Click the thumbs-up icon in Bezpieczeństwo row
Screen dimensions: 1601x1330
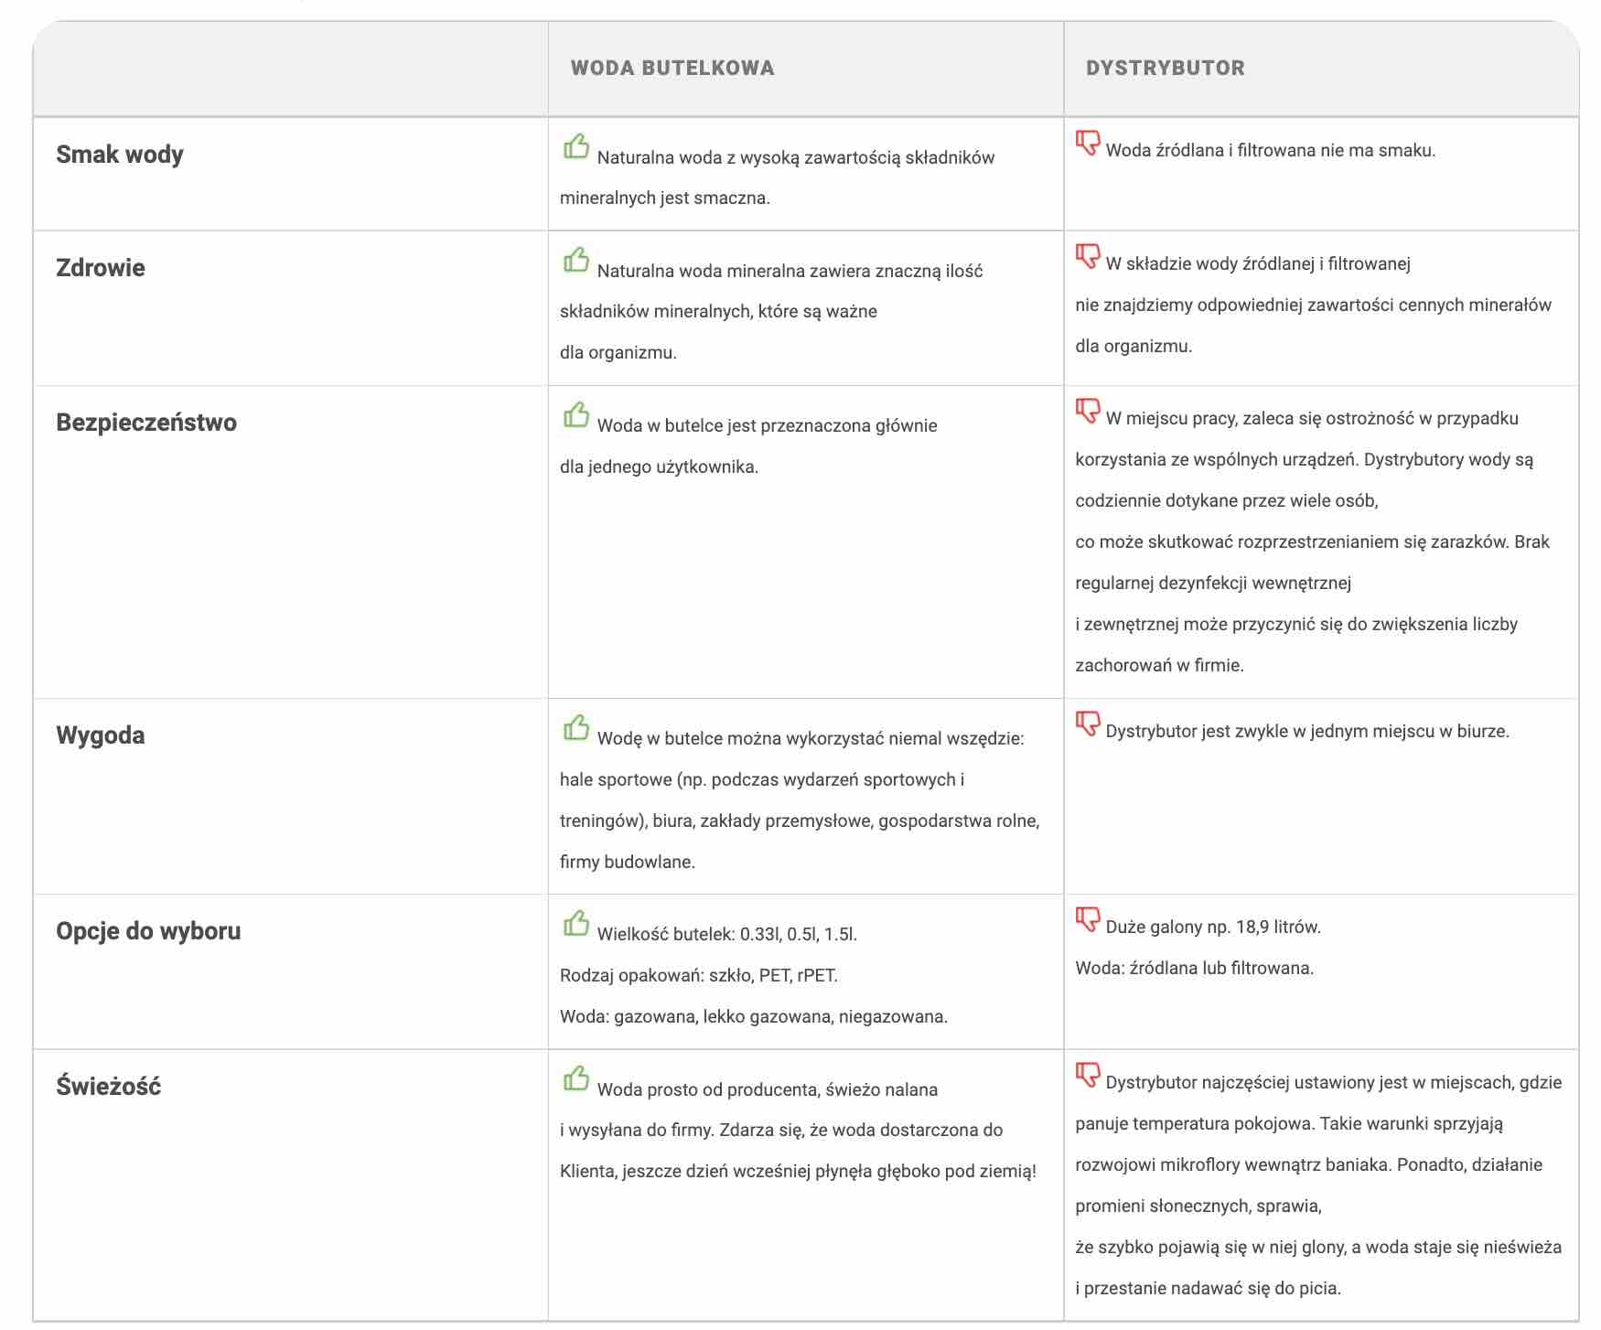tap(576, 413)
